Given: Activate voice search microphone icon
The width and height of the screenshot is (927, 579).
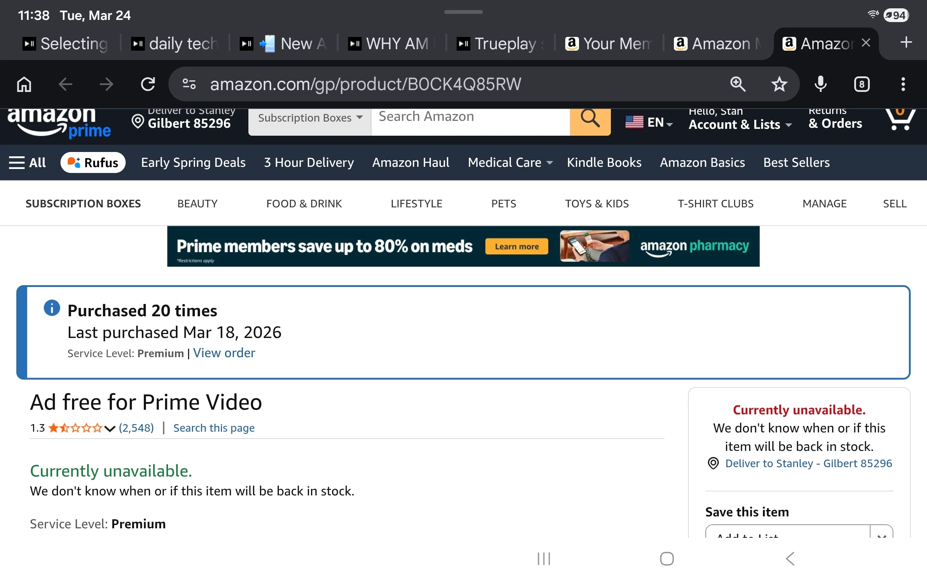Looking at the screenshot, I should point(820,84).
